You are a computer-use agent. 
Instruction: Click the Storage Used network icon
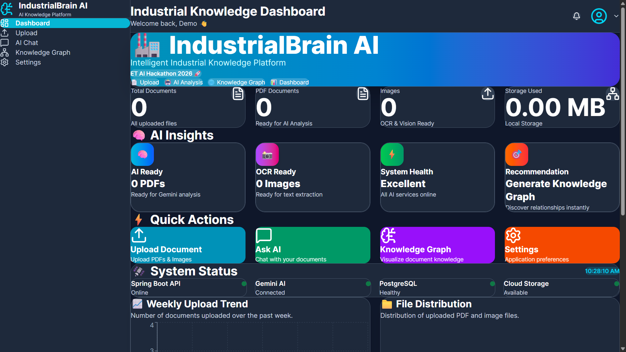click(x=613, y=94)
